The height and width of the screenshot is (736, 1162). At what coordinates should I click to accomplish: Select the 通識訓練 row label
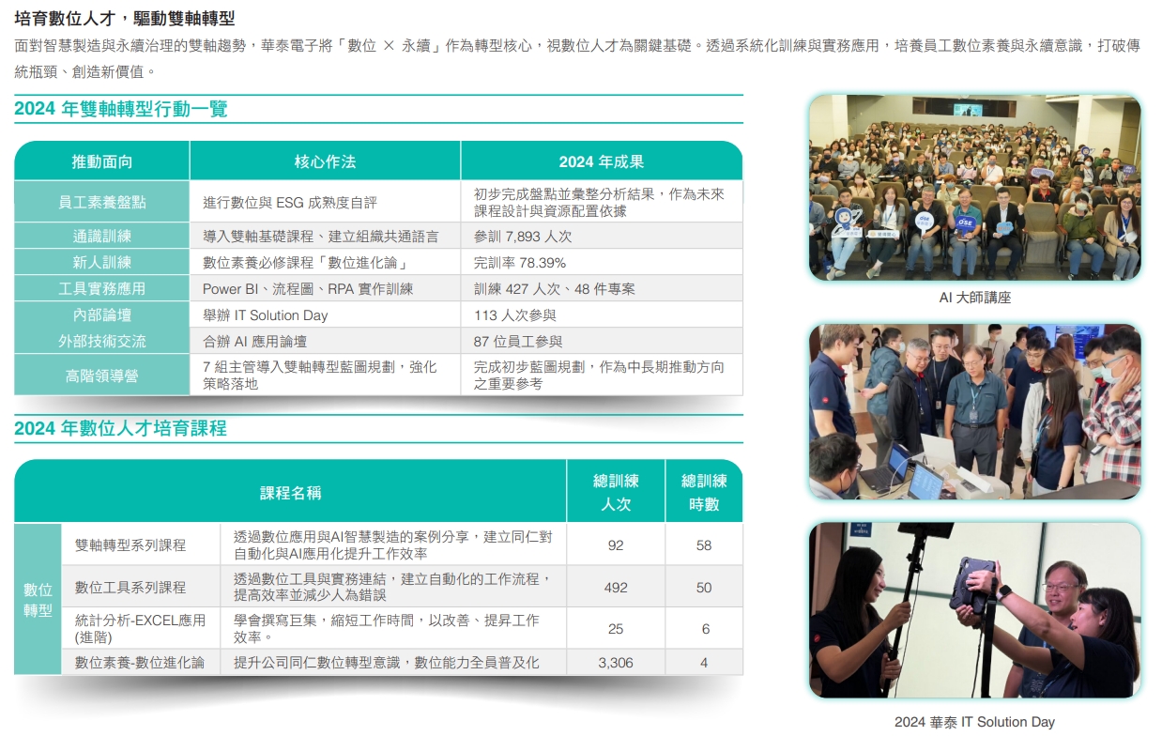coord(101,236)
